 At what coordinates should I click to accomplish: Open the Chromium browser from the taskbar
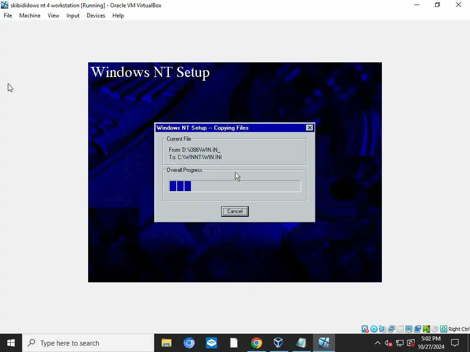[x=189, y=343]
